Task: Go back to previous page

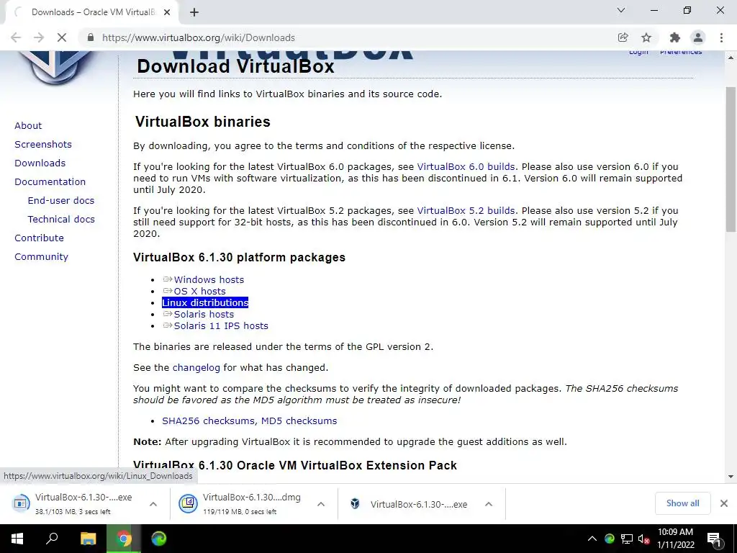Action: [x=16, y=37]
